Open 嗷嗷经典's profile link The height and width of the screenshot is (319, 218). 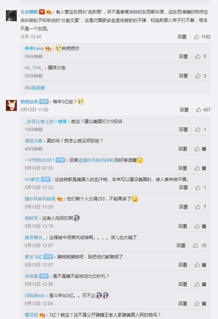coord(29,102)
